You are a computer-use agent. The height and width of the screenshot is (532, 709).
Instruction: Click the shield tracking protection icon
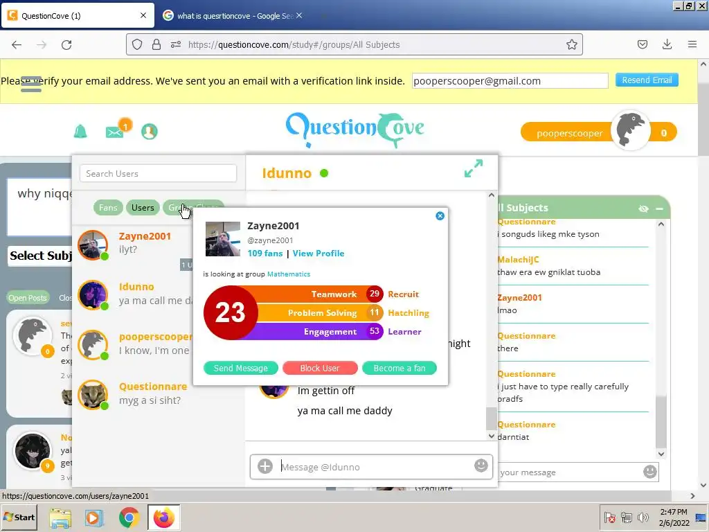pyautogui.click(x=137, y=44)
